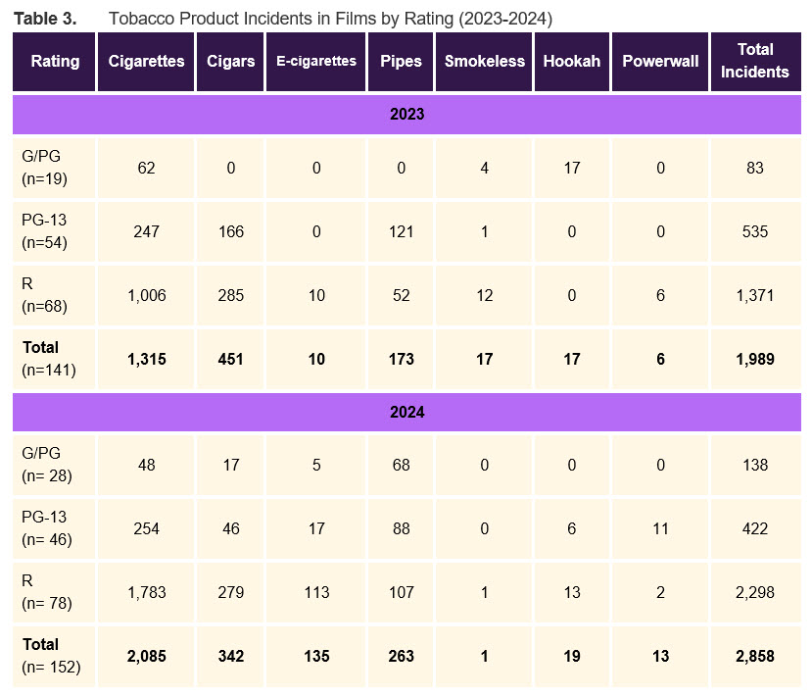Viewport: 812px width, 697px height.
Task: Select the Powerwall column header
Action: coord(660,61)
